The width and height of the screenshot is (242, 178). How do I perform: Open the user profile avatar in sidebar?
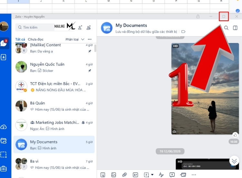(4, 26)
